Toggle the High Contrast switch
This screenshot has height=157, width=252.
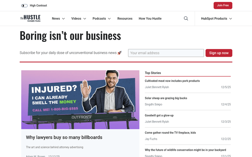(24, 6)
